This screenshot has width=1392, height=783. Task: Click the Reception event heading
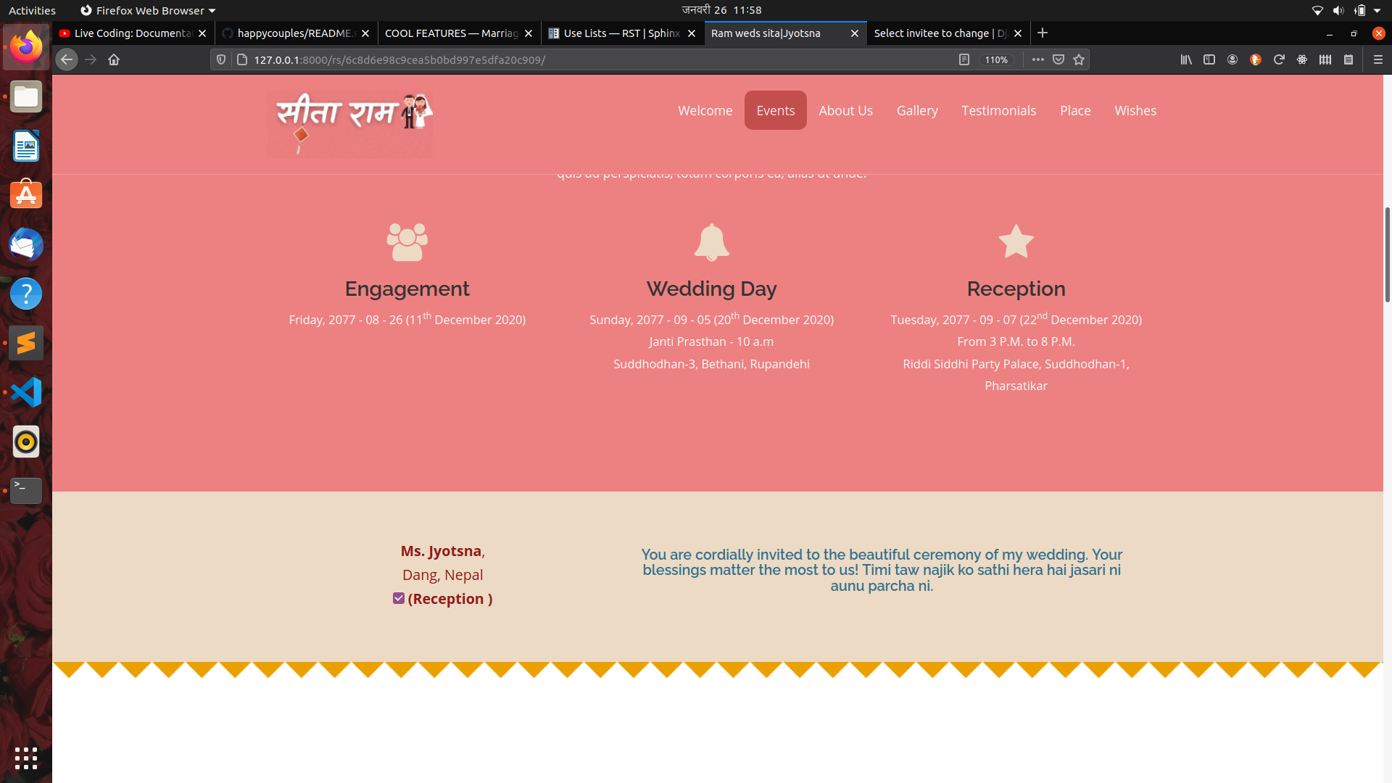[1016, 289]
